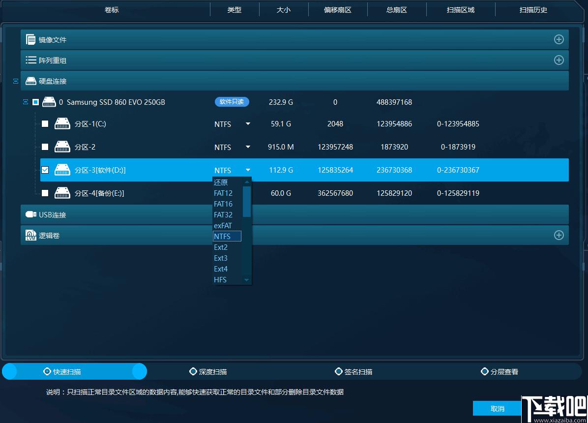The image size is (588, 423).
Task: Click the 分区-3 size value 112.9 G
Action: [281, 170]
